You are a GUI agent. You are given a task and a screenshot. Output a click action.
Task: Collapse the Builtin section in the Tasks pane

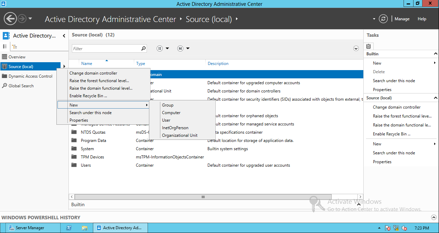pyautogui.click(x=436, y=54)
